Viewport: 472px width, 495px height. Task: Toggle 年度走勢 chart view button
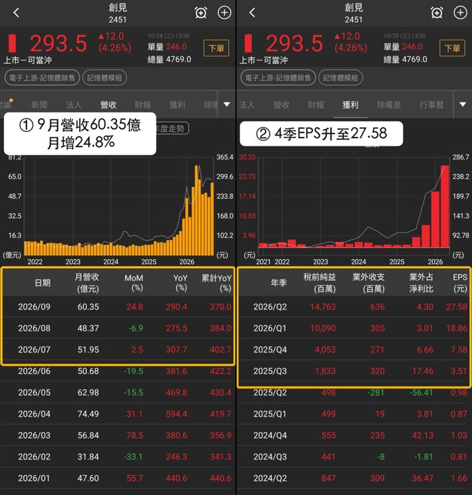click(x=173, y=129)
